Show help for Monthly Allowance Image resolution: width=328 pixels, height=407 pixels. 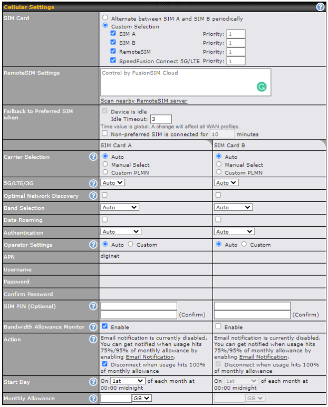coord(93,399)
